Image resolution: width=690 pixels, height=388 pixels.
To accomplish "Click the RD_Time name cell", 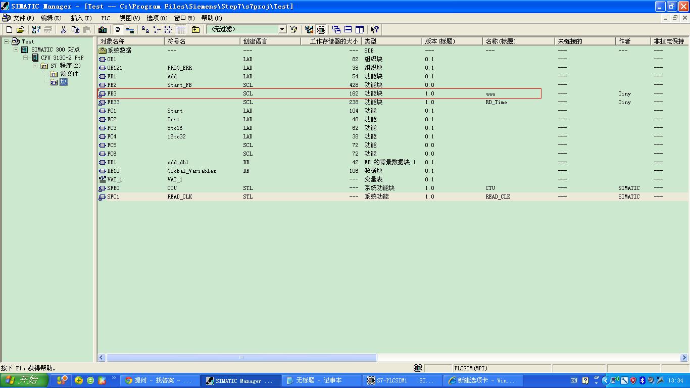I will click(496, 102).
